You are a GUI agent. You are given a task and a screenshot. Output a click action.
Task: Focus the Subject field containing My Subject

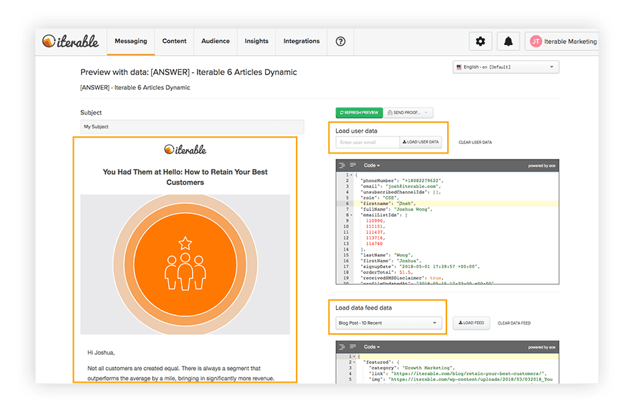[x=192, y=127]
